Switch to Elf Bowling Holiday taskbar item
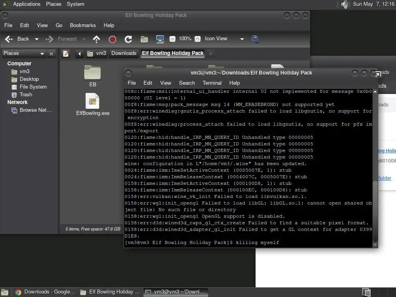Viewport: 396px width, 297px height. tap(110, 292)
